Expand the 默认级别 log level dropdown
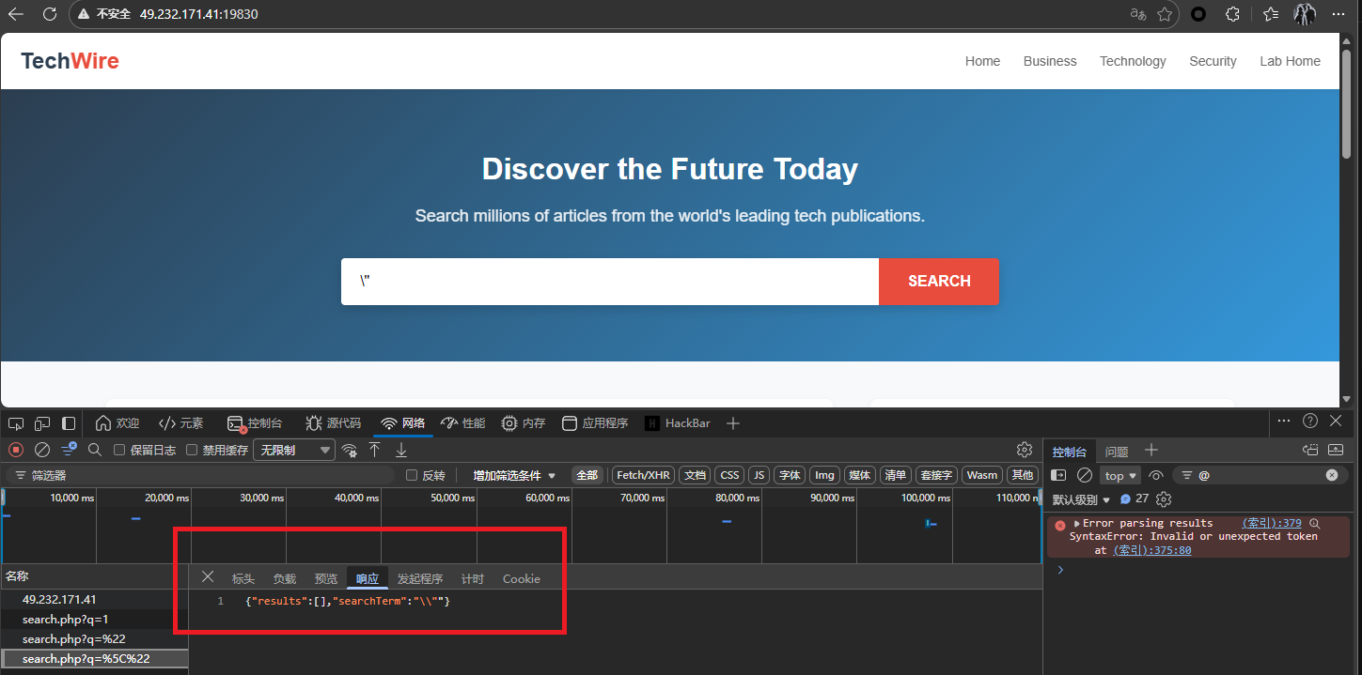1362x675 pixels. (1081, 499)
